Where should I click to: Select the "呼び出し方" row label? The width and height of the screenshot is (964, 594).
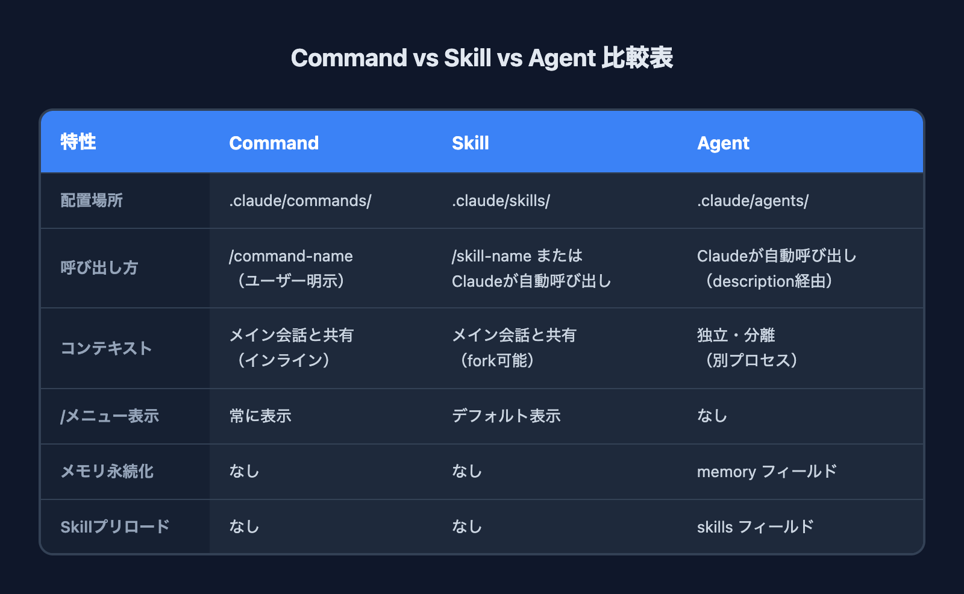click(x=99, y=267)
